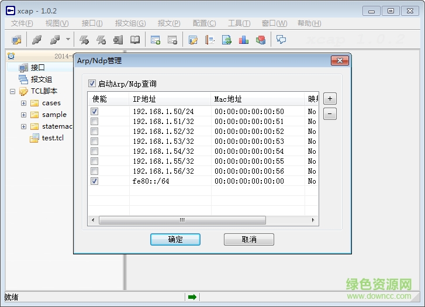Expand the cases folder

23,103
